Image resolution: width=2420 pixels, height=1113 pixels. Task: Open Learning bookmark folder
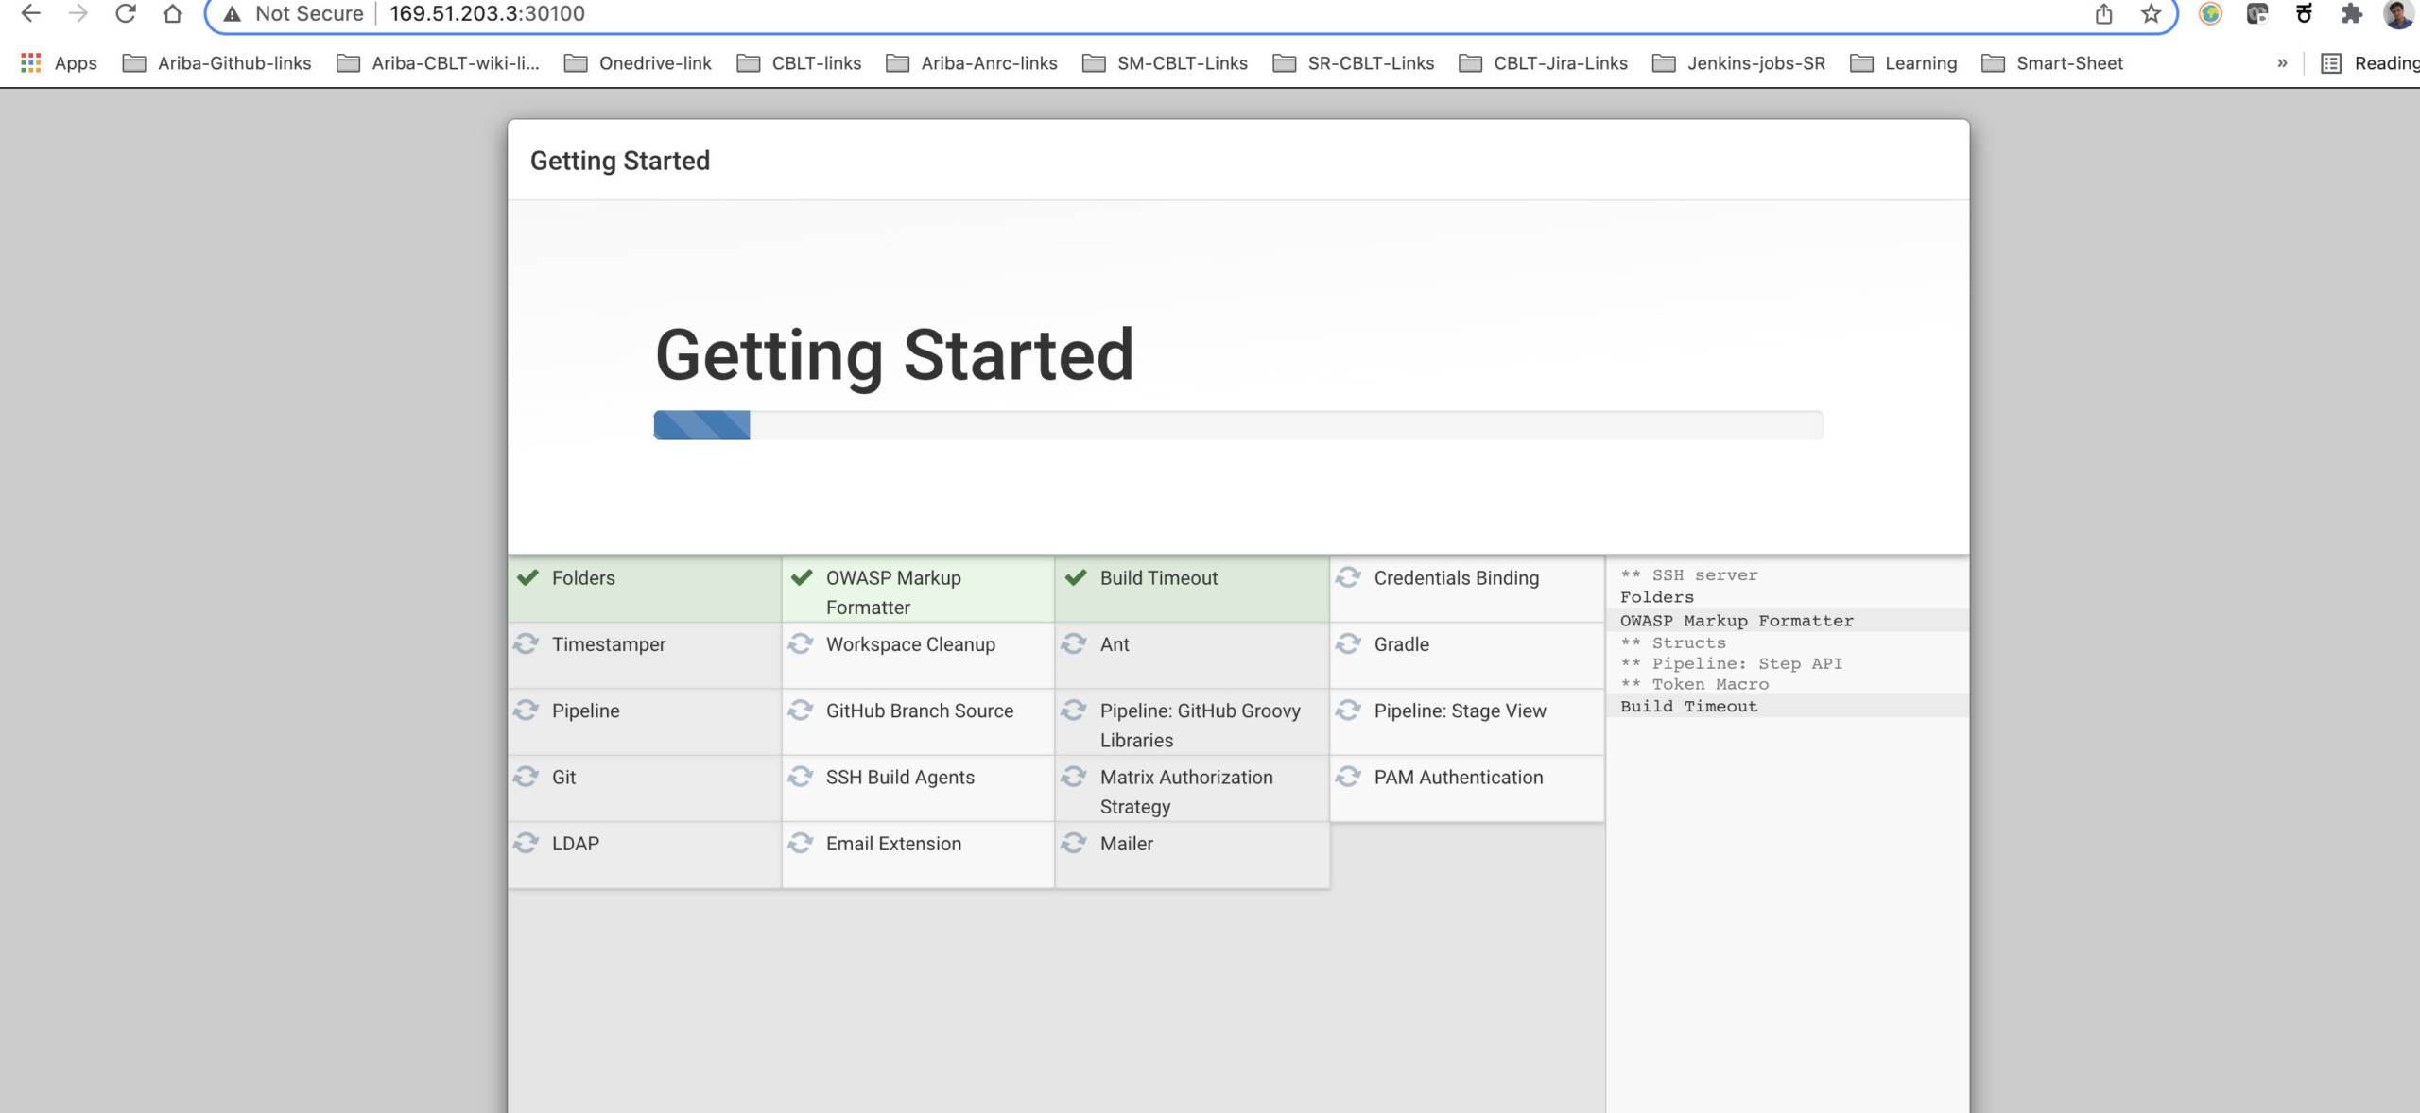1904,63
